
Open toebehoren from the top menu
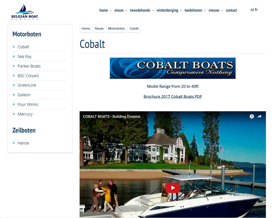point(193,11)
